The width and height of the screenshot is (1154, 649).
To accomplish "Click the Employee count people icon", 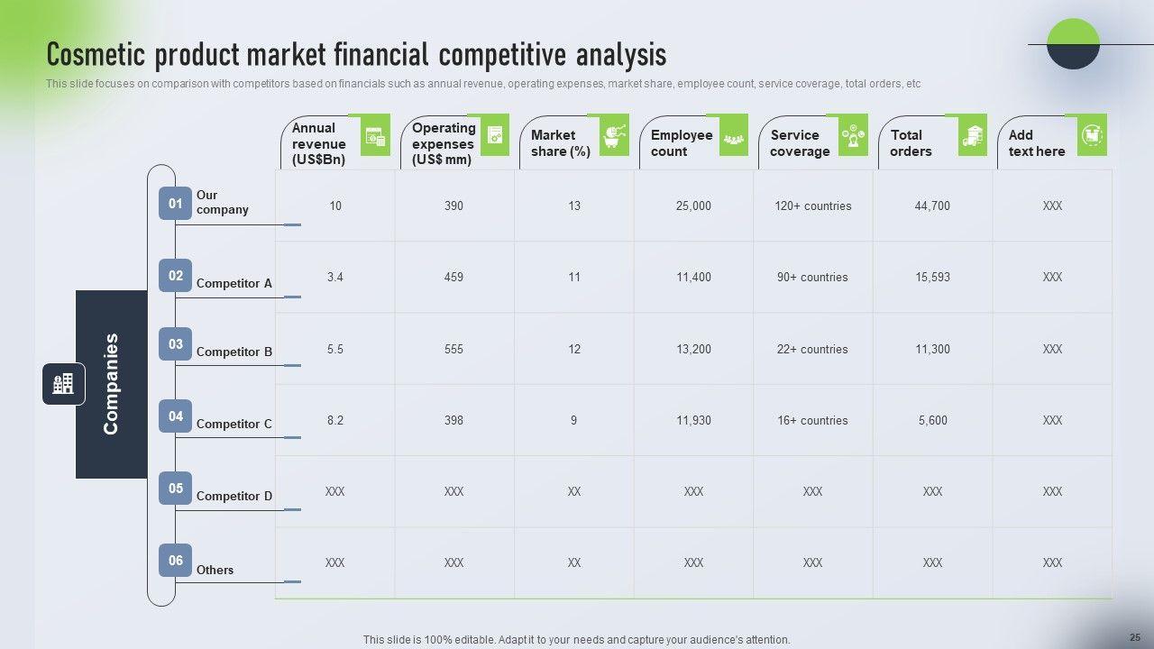I will [734, 136].
